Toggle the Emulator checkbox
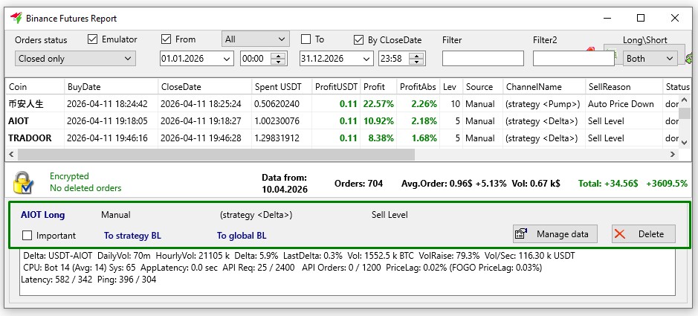This screenshot has height=316, width=698. tap(93, 39)
